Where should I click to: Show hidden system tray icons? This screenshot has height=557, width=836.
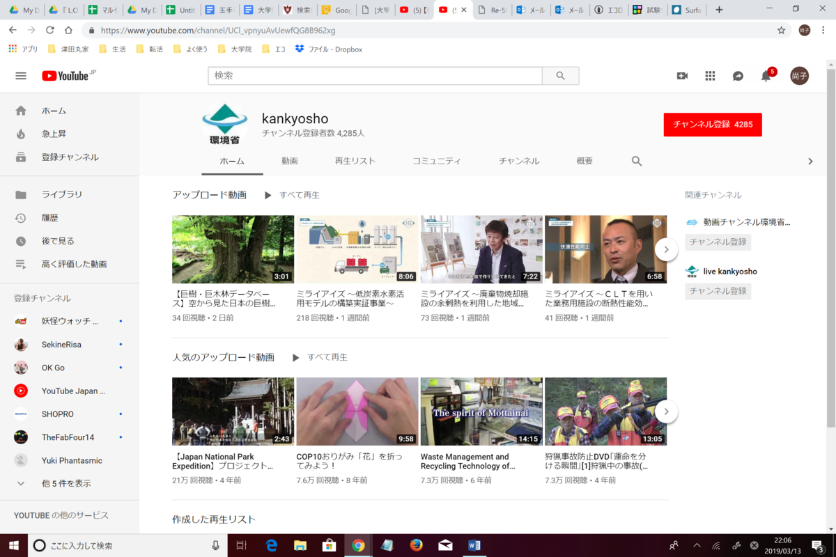click(697, 545)
